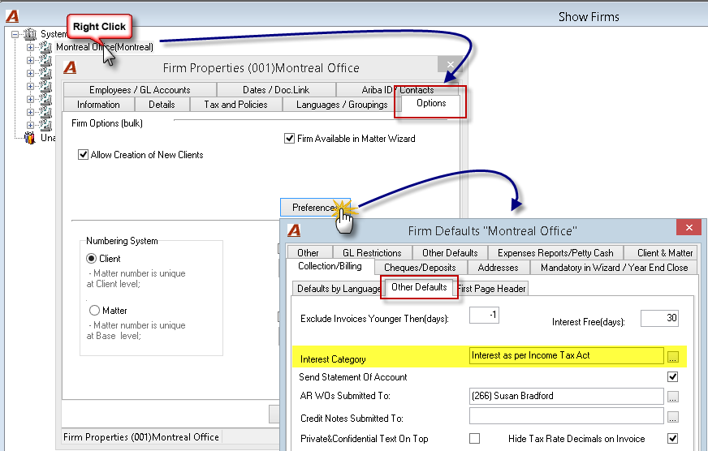Open GL Restrictions tab in Firm Defaults
Image resolution: width=708 pixels, height=451 pixels.
point(372,253)
